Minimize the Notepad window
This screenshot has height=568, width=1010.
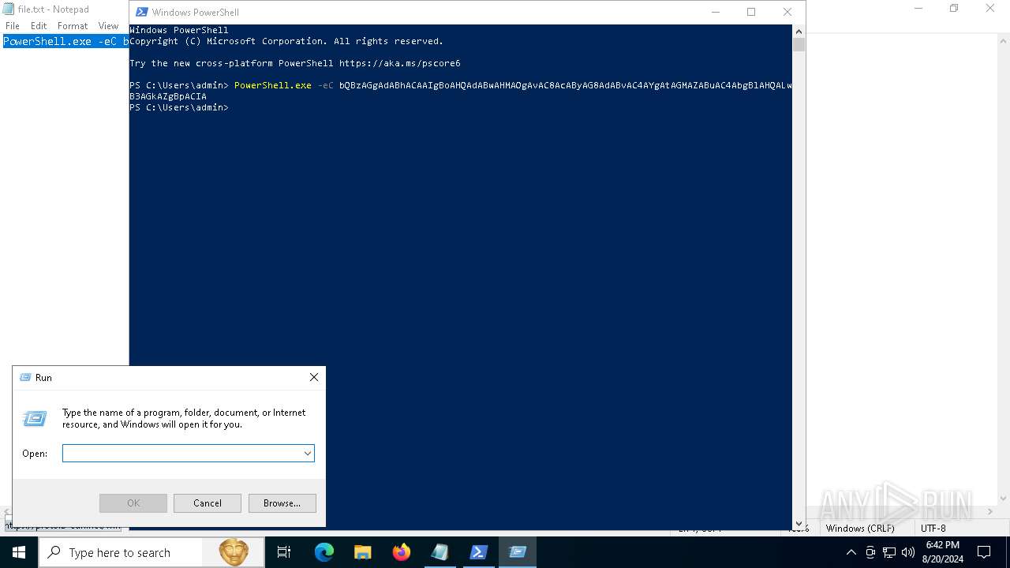(x=918, y=9)
